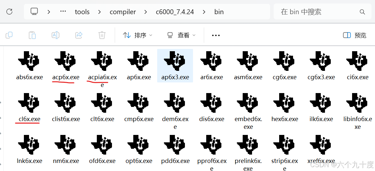Click the asm6x.exe file name label
This screenshot has width=375, height=171.
coord(248,77)
